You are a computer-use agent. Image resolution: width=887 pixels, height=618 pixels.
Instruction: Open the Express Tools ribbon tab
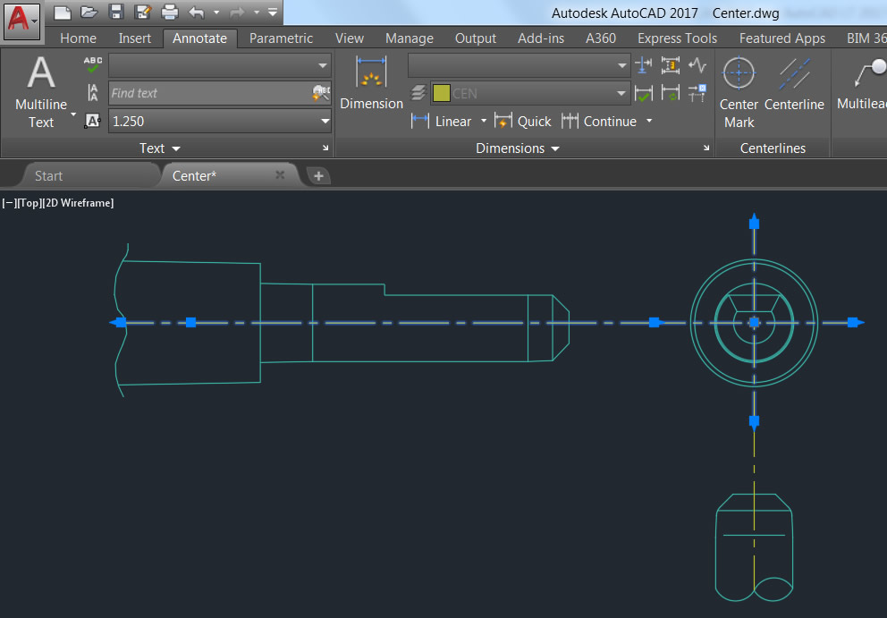pos(677,38)
